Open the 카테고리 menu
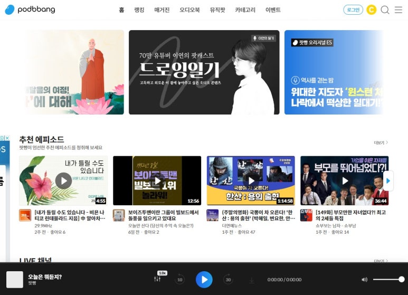 [245, 10]
